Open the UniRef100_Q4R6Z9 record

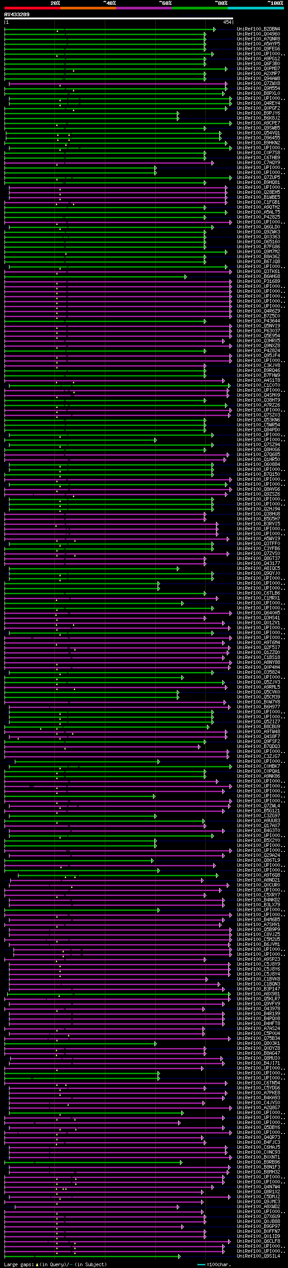tap(258, 311)
